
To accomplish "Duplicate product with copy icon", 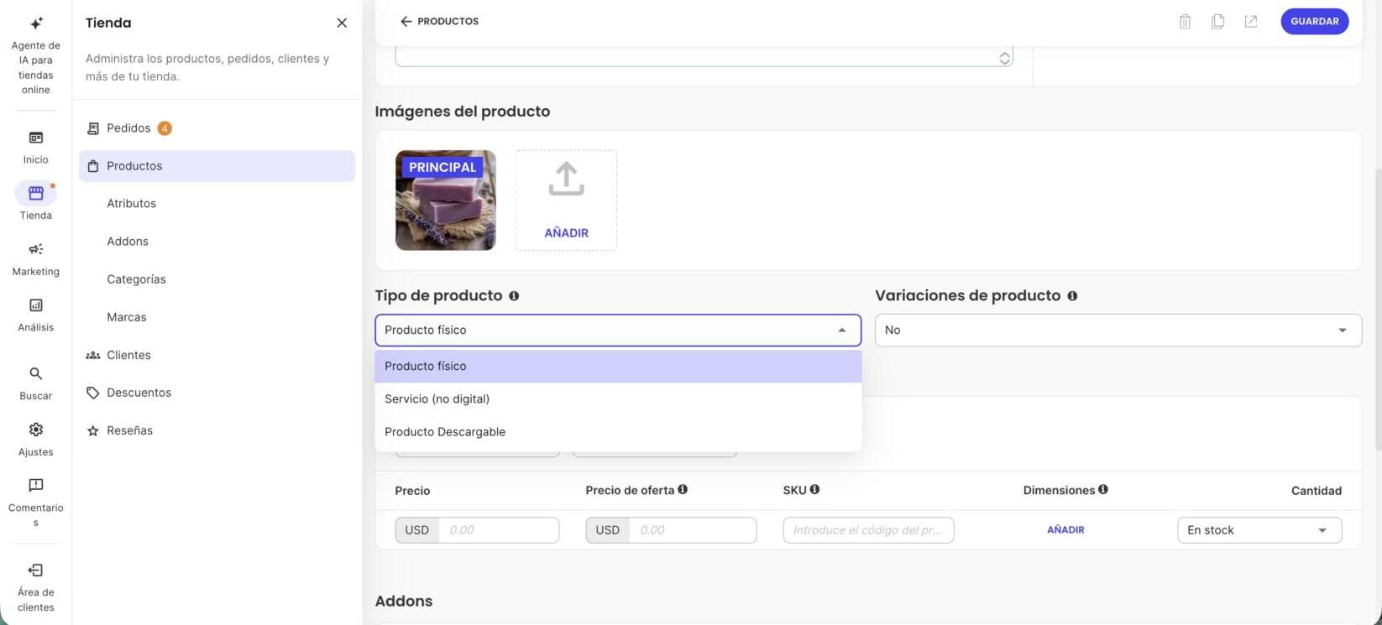I will [x=1217, y=22].
